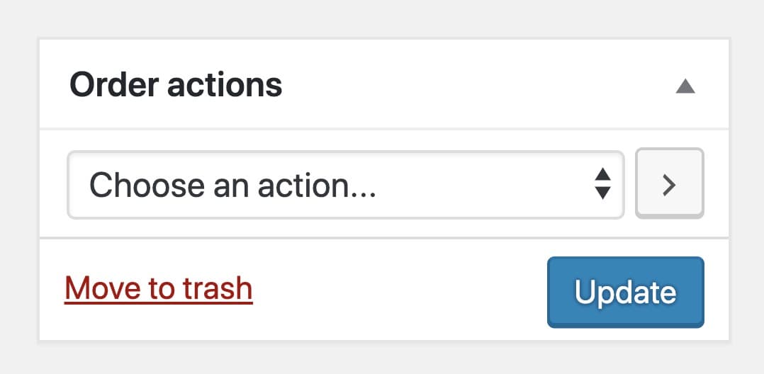The height and width of the screenshot is (374, 764).
Task: Collapse the Order actions panel triangle
Action: coord(685,86)
